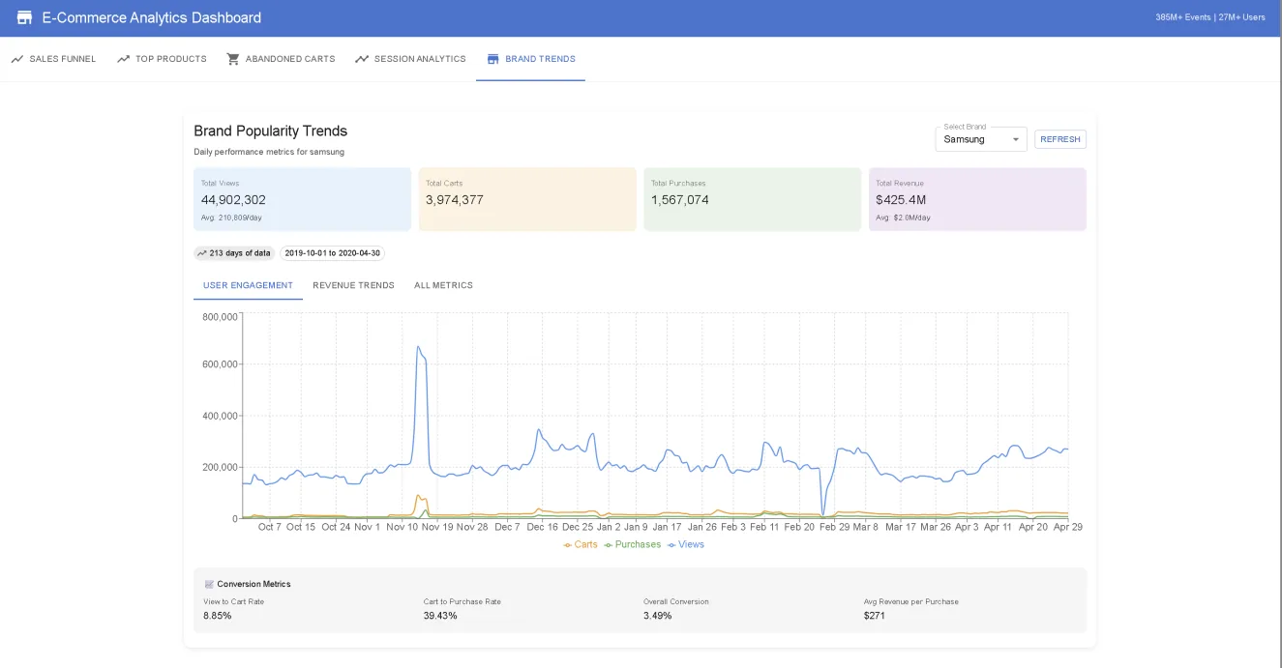Viewport: 1282px width, 668px height.
Task: Switch to Revenue Trends chart tab
Action: 353,285
